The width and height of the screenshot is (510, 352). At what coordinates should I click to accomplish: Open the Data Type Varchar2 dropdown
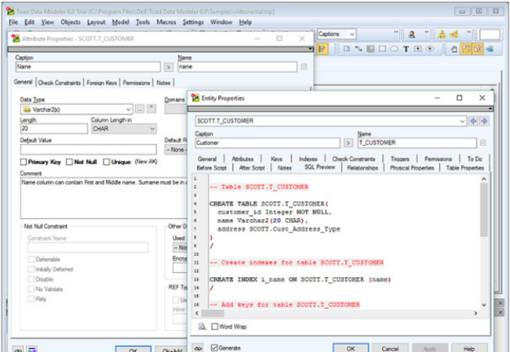coord(128,110)
